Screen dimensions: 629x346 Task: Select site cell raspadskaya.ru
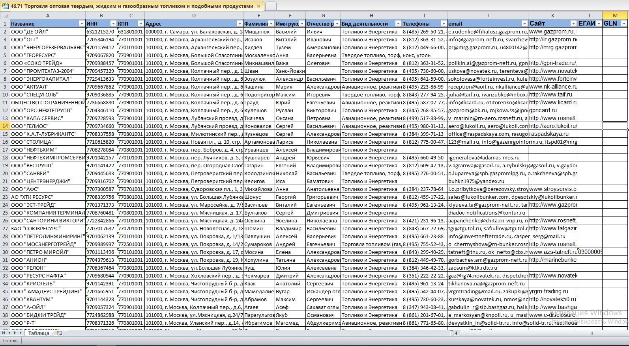(x=552, y=134)
